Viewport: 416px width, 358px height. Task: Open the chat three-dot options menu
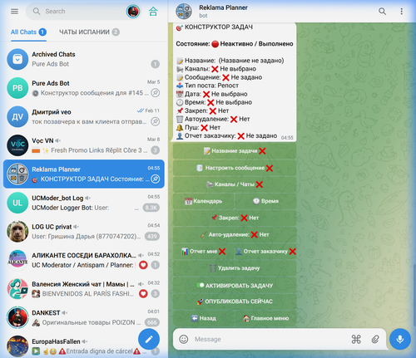[x=401, y=12]
